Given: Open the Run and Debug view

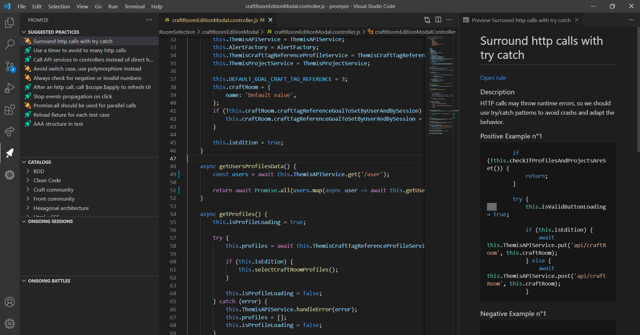Looking at the screenshot, I should pos(10,88).
